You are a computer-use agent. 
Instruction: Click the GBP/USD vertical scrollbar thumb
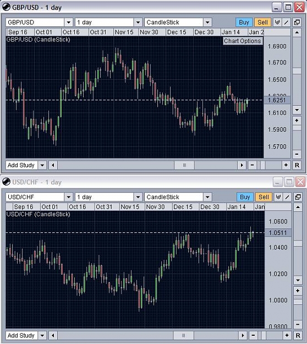pyautogui.click(x=297, y=71)
